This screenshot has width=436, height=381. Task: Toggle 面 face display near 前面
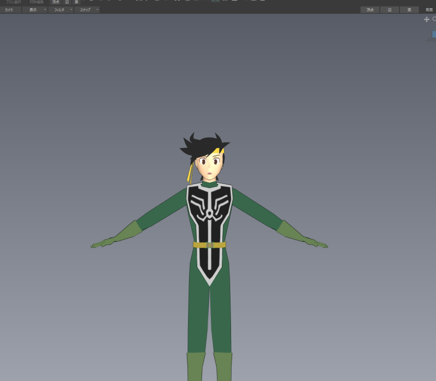(x=409, y=10)
